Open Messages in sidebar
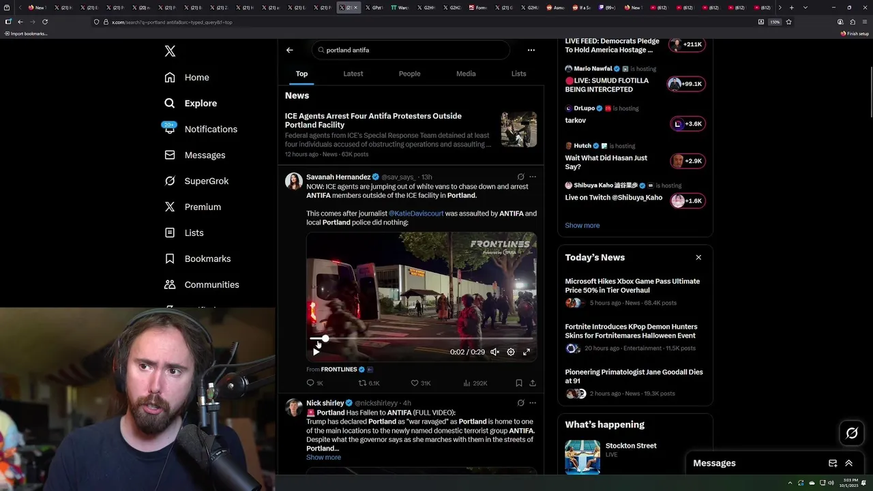Viewport: 873px width, 491px height. pos(194,155)
